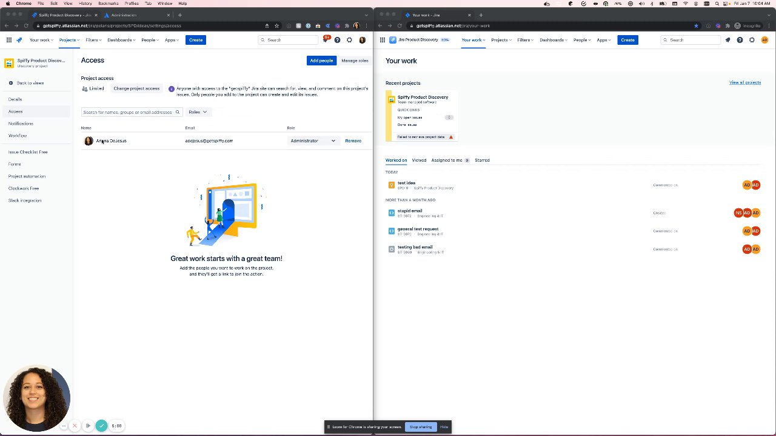
Task: Click Search field in right Jira header
Action: [691, 40]
